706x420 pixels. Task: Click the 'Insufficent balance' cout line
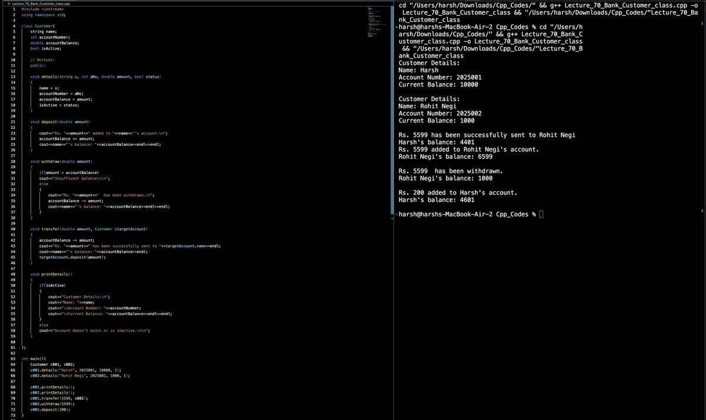pos(75,178)
